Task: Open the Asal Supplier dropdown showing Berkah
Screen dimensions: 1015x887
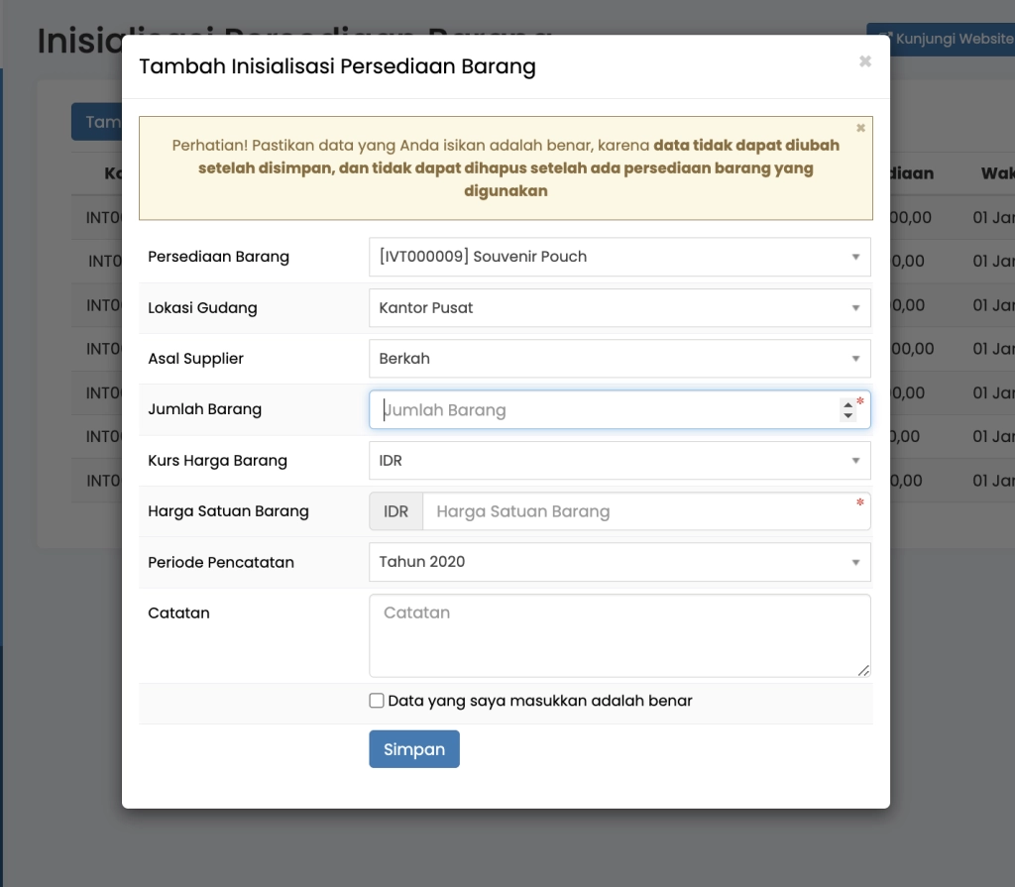Action: click(619, 359)
